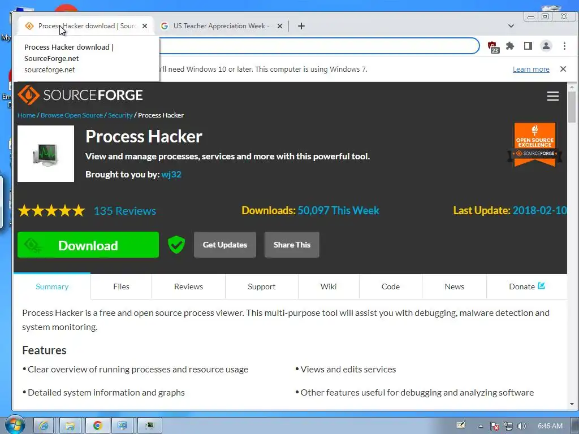Click the green Download button
The image size is (579, 434).
click(88, 245)
